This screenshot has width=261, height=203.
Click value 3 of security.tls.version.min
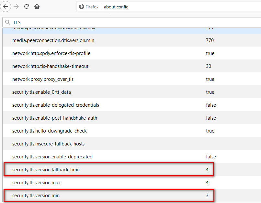(x=207, y=196)
